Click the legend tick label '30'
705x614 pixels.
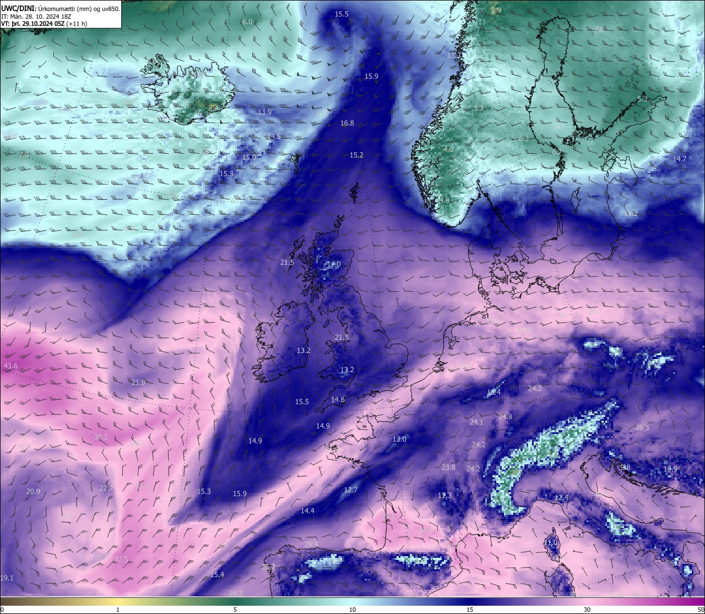pyautogui.click(x=587, y=610)
